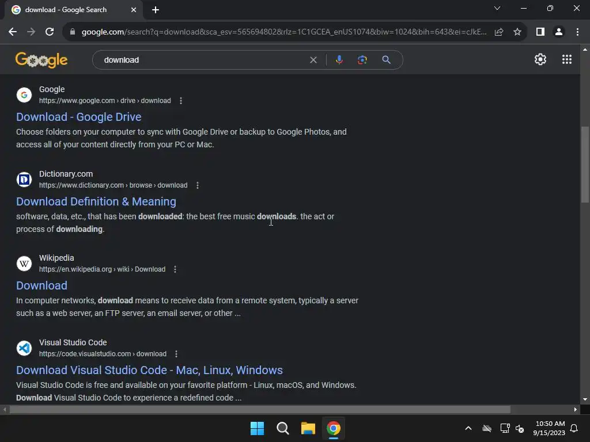
Task: Go back to the previous page
Action: coord(13,32)
